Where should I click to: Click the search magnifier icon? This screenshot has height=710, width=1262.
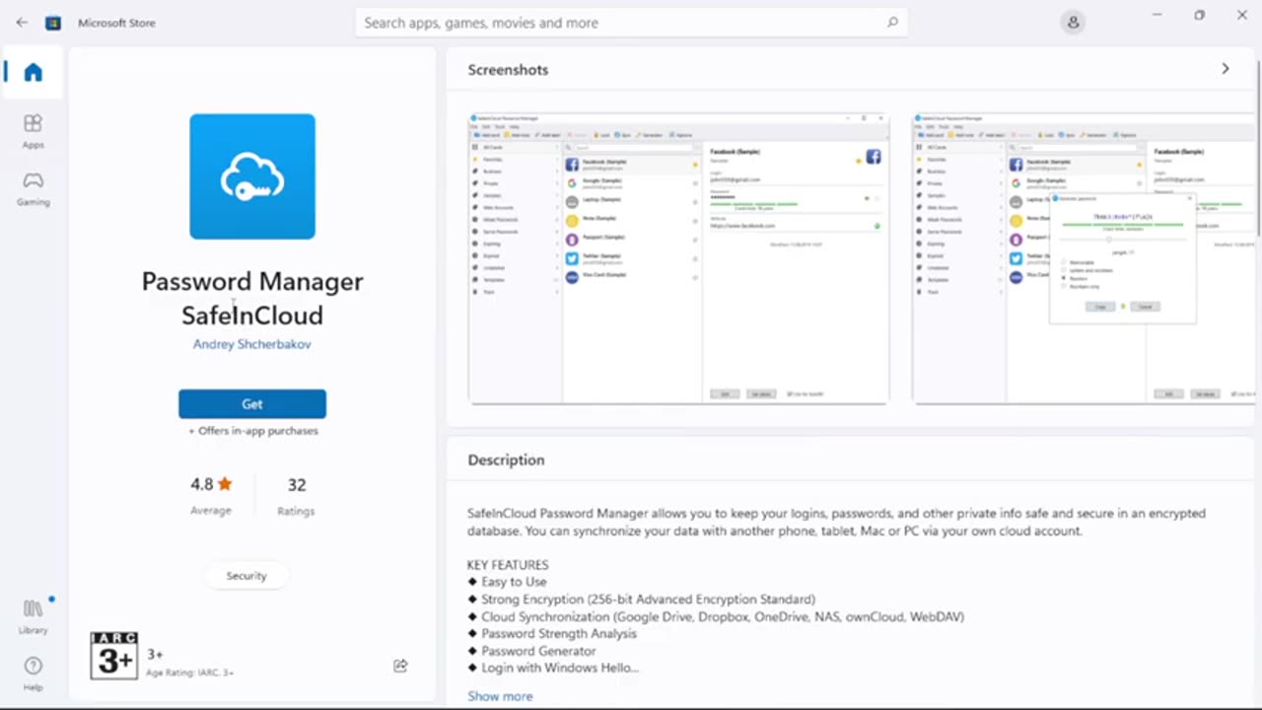[892, 22]
